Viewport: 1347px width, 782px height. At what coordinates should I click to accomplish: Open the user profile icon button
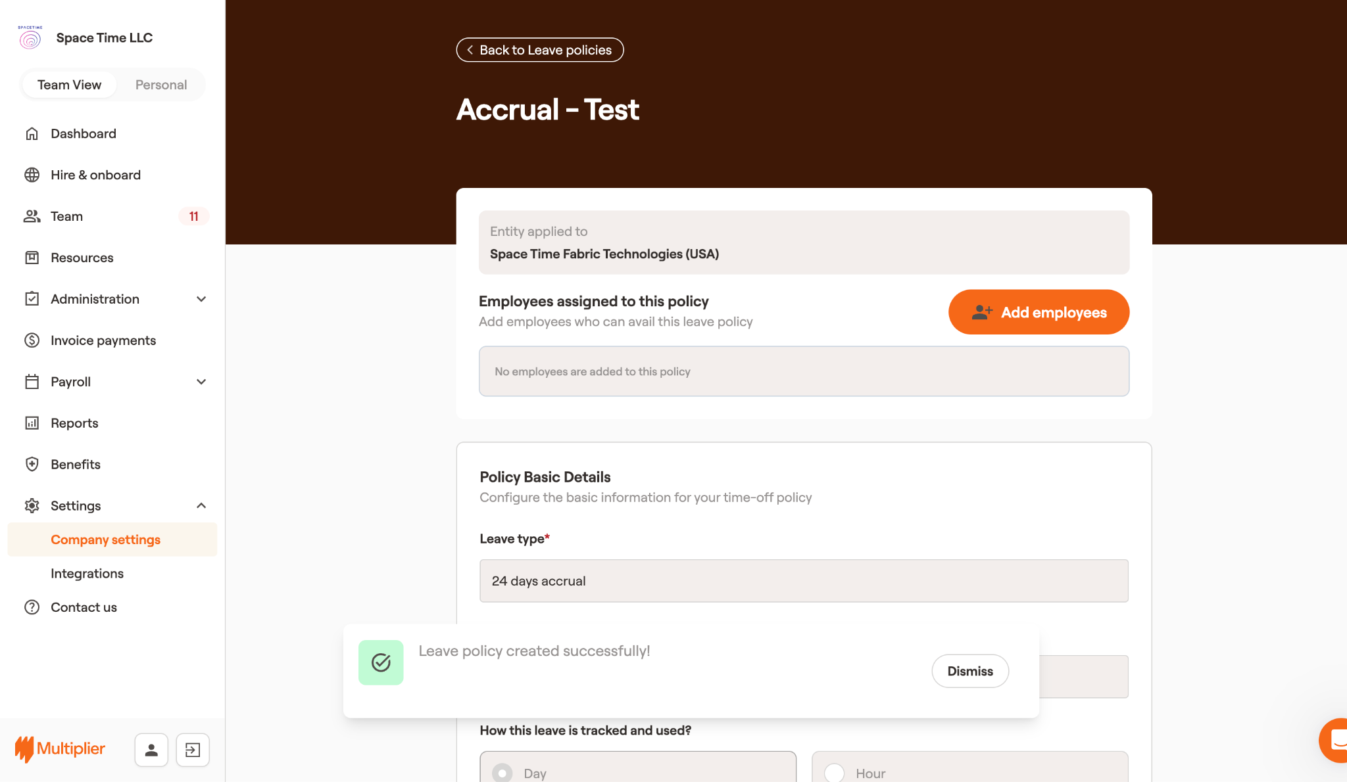pyautogui.click(x=151, y=750)
